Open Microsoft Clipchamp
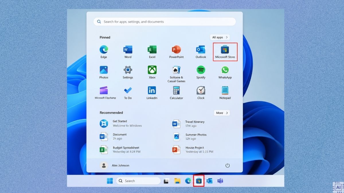 (105, 93)
